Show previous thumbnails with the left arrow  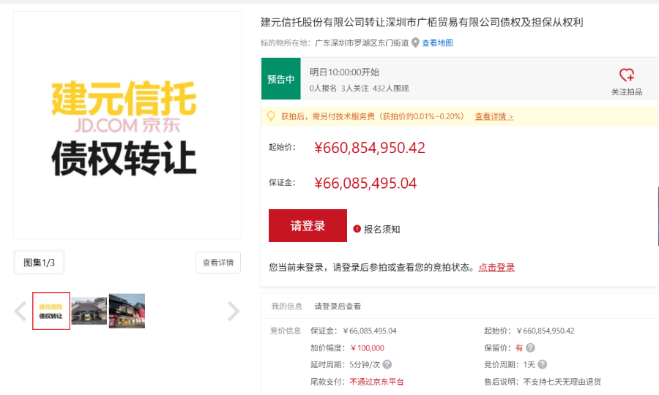pyautogui.click(x=21, y=312)
